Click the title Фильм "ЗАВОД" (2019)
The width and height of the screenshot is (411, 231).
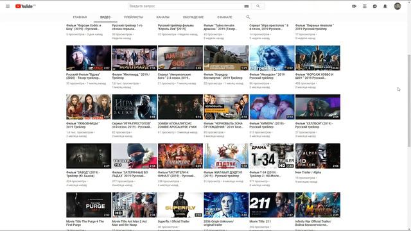83,174
